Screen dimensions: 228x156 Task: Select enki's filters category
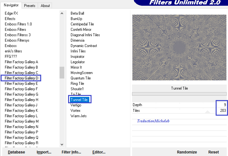tap(13, 51)
